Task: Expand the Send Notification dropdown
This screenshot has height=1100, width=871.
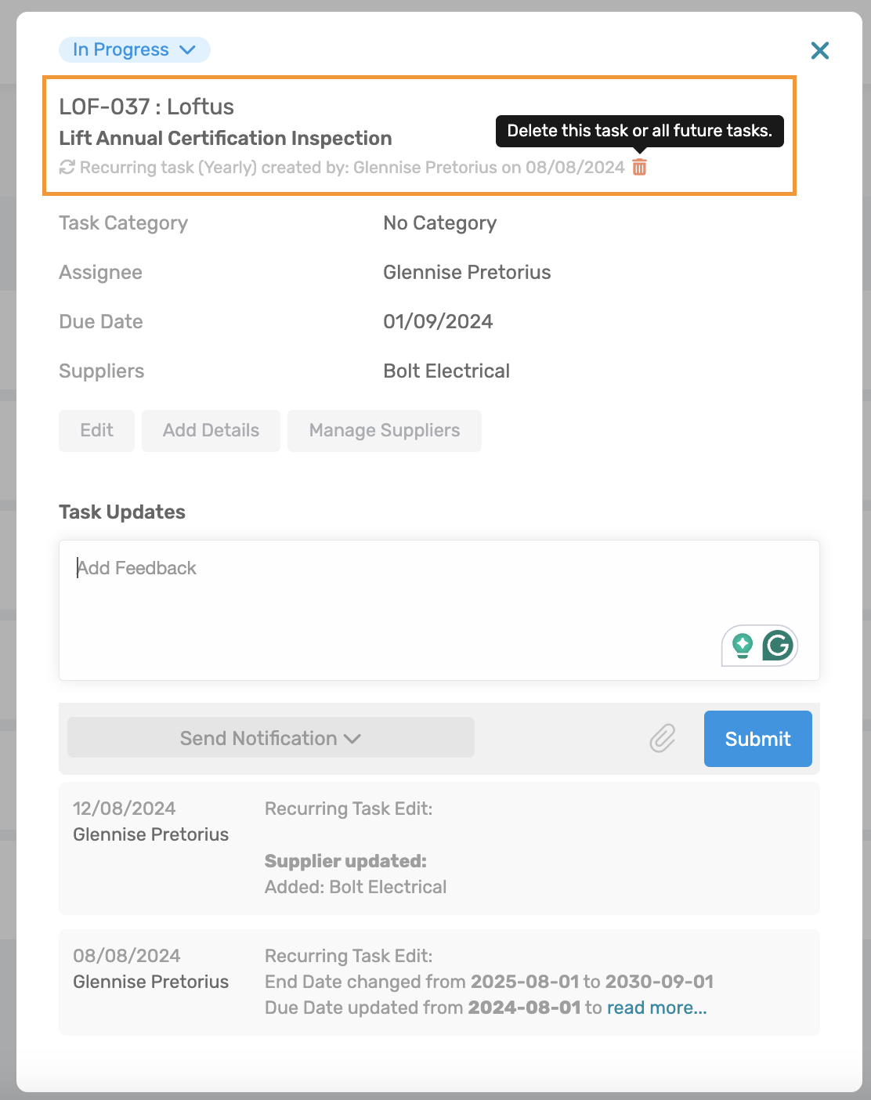Action: point(271,738)
